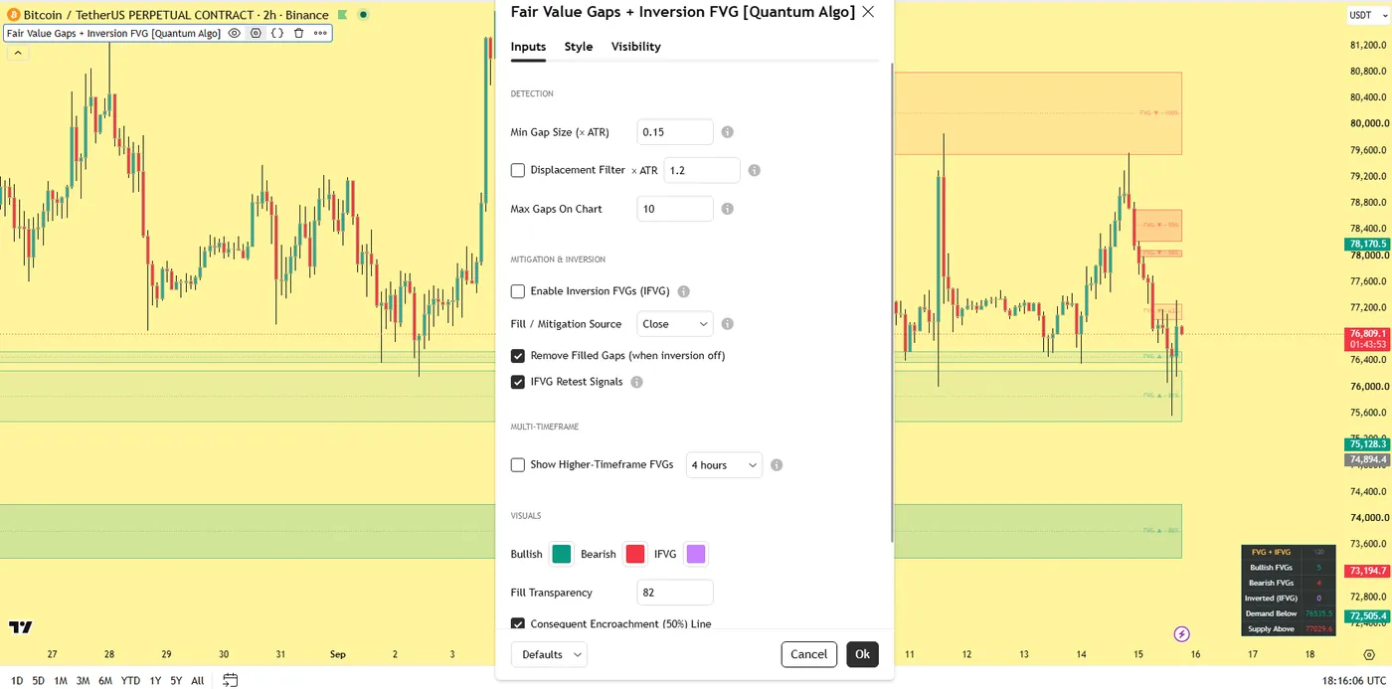Open the Defaults dropdown button

coord(549,654)
